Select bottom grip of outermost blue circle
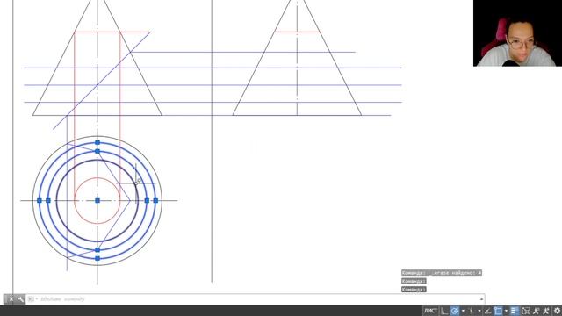This screenshot has width=562, height=316. pos(97,258)
